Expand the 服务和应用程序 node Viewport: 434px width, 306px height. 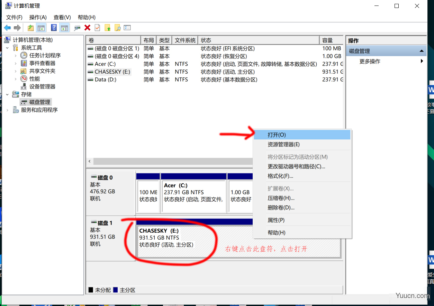(7, 110)
